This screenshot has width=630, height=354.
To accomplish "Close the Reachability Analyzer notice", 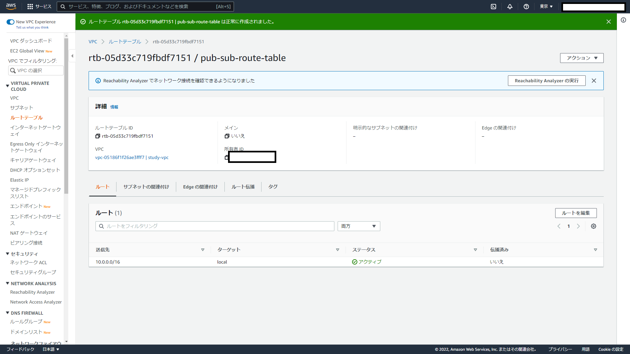I will (x=594, y=81).
